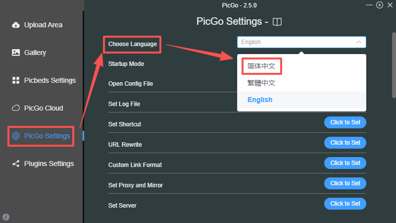Click the Upload Area cloud icon
This screenshot has height=223, width=396.
tap(16, 25)
